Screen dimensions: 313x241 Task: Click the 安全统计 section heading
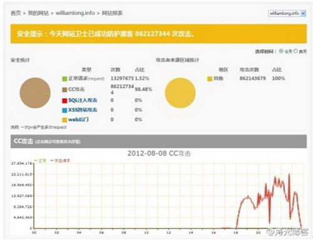coord(20,60)
